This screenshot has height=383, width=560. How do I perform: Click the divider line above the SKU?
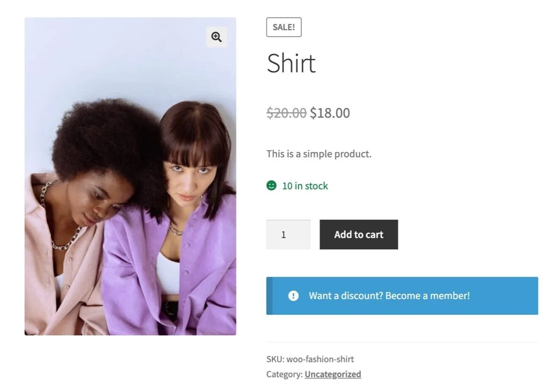click(x=402, y=342)
